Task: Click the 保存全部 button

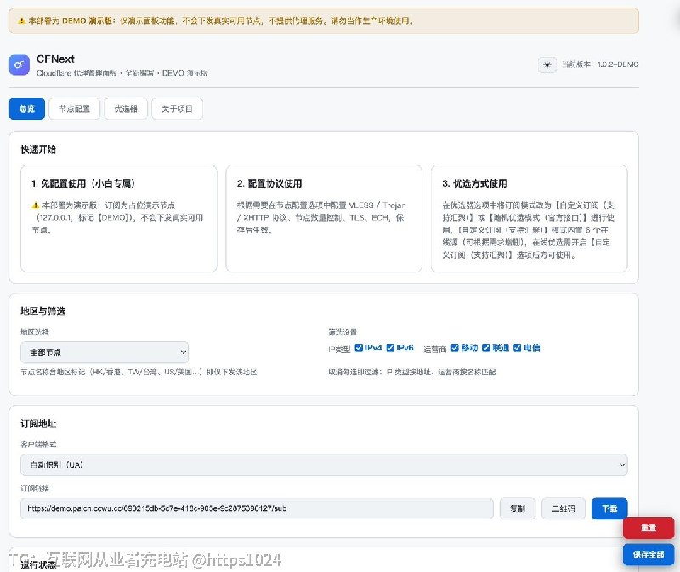Action: tap(649, 554)
